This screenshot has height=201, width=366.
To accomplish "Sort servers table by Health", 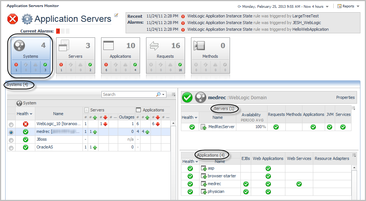I will [190, 117].
